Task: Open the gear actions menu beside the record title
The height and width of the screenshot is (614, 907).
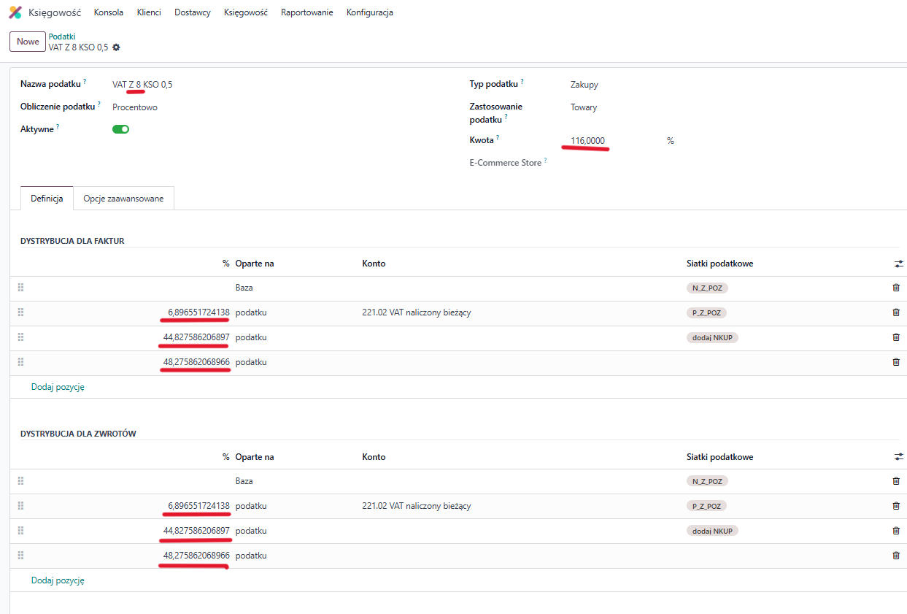Action: point(116,47)
